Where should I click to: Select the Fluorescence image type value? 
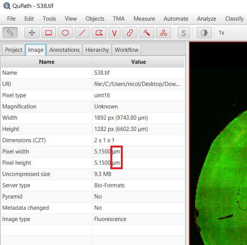(110, 219)
